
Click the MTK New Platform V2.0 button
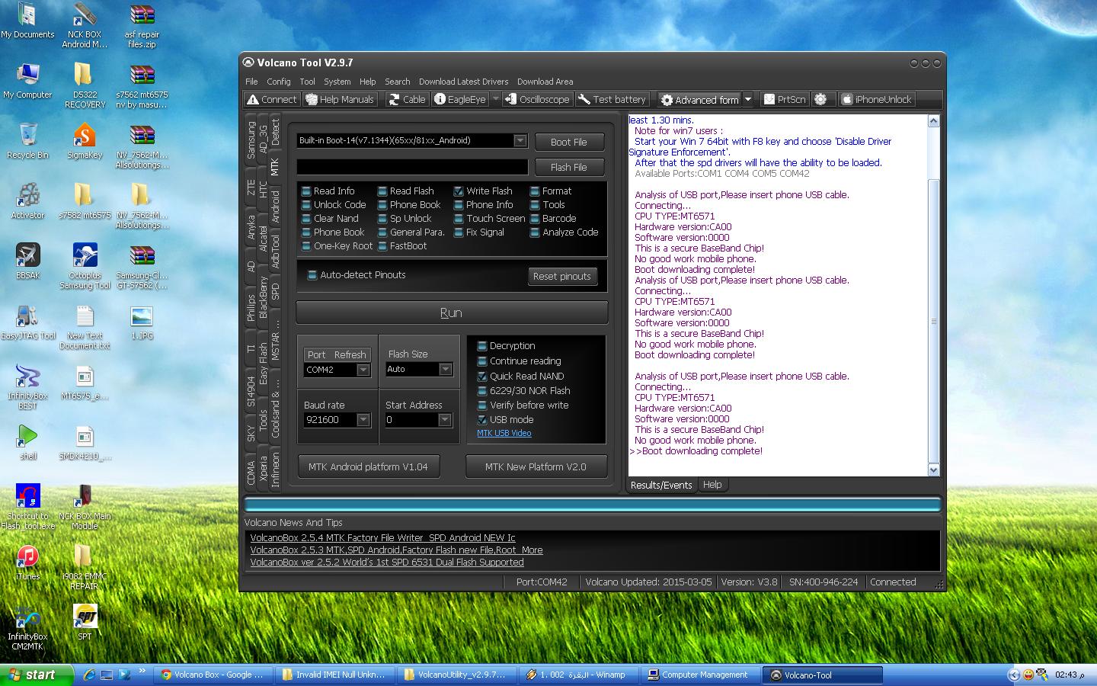(x=536, y=466)
